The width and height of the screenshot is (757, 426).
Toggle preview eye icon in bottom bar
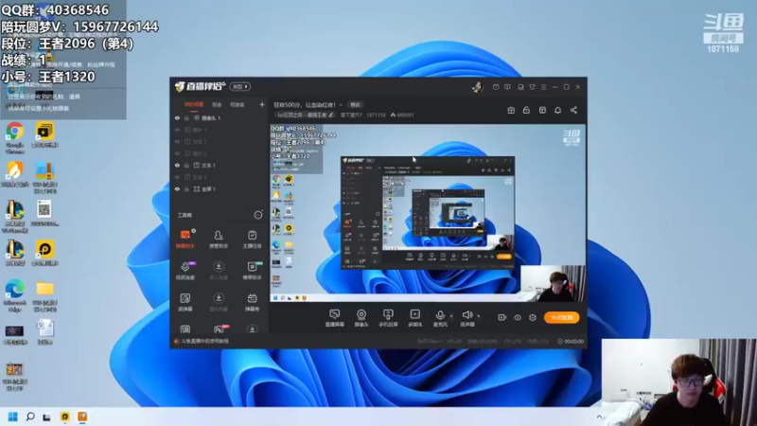click(x=518, y=317)
